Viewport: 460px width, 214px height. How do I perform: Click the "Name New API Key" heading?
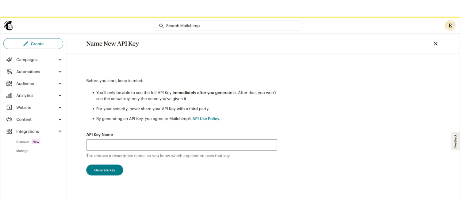point(113,44)
